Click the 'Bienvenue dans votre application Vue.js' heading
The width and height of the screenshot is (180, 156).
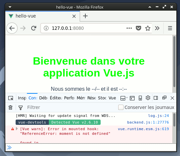click(x=89, y=67)
